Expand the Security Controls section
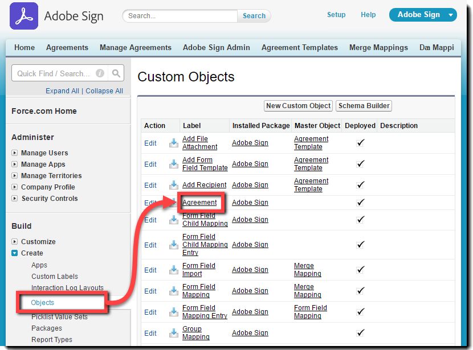This screenshot has height=350, width=473. pos(14,198)
